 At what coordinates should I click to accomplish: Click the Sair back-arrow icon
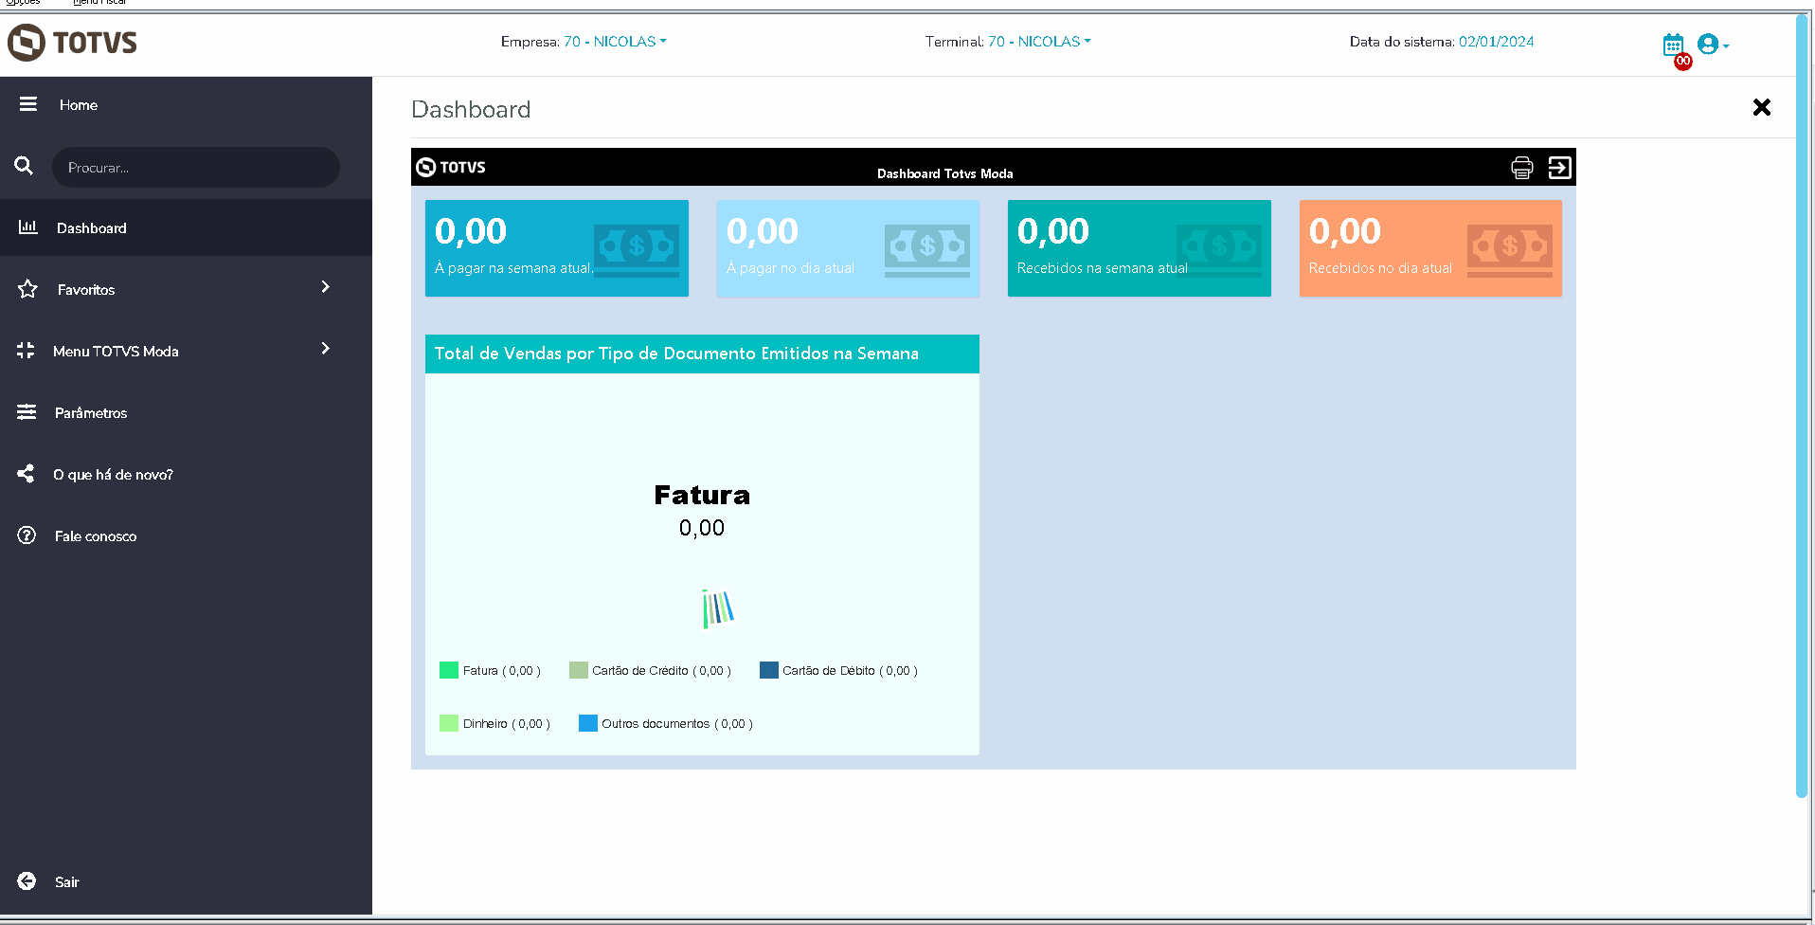(27, 881)
